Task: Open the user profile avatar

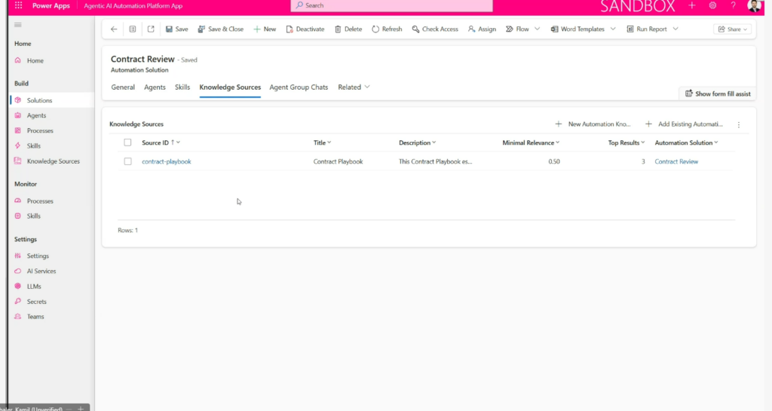Action: [x=754, y=5]
